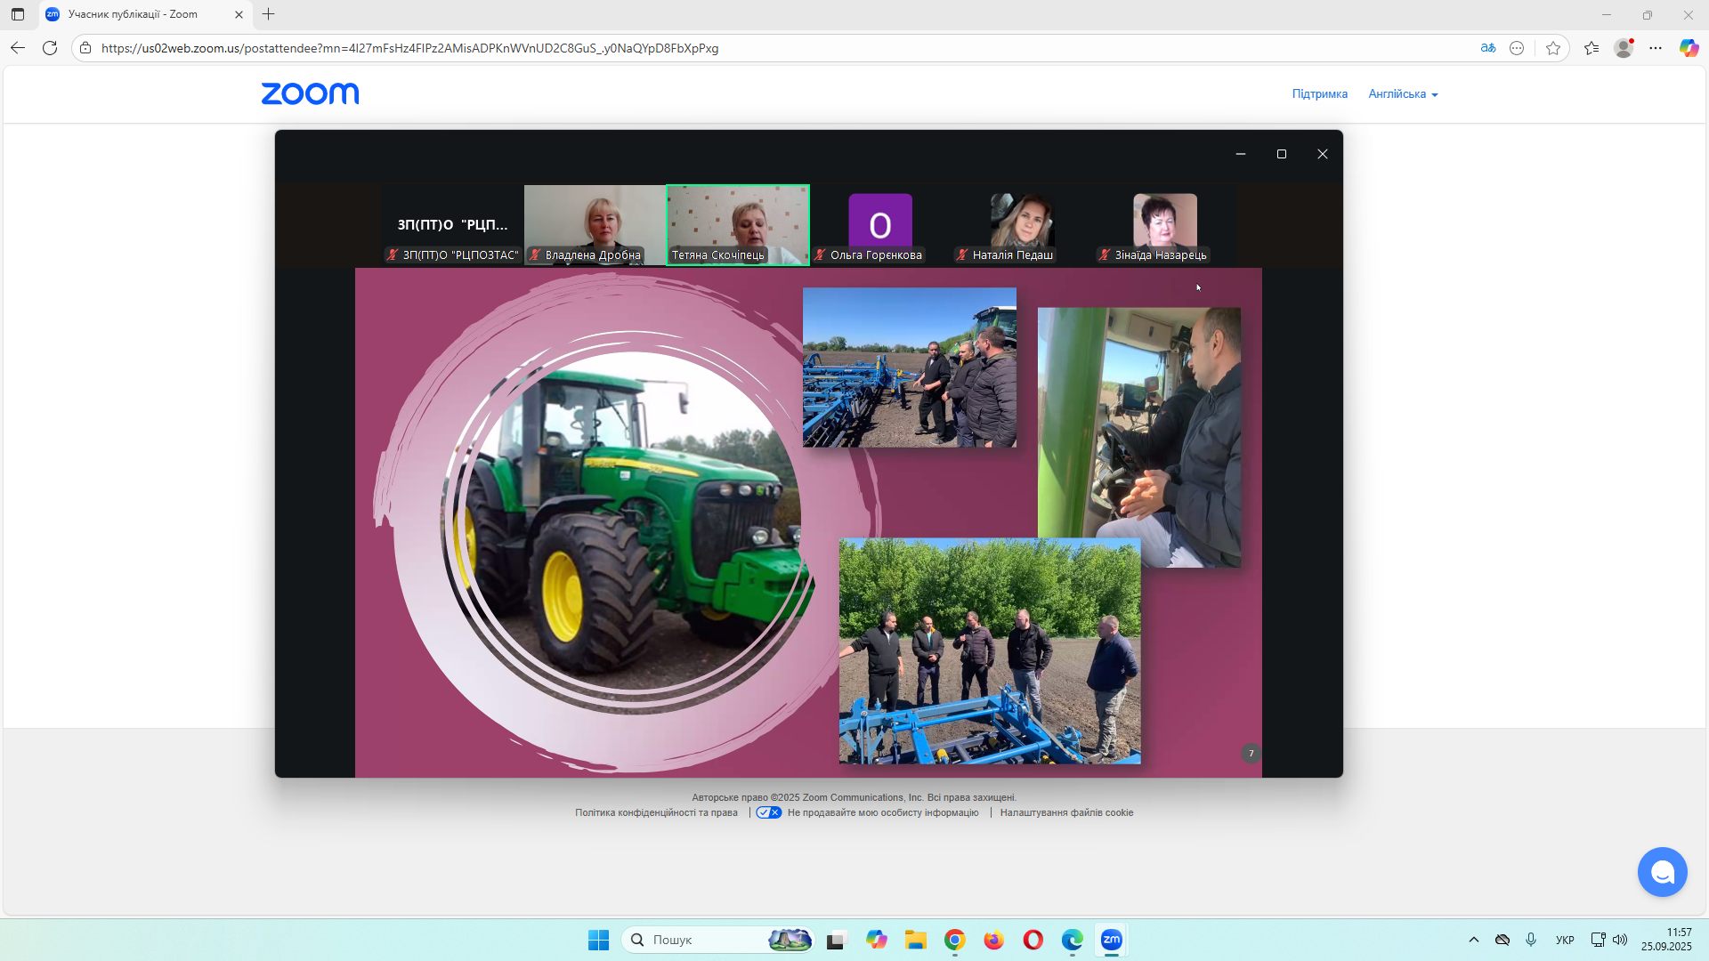Image resolution: width=1709 pixels, height=961 pixels.
Task: Toggle microphone icon in system tray
Action: pyautogui.click(x=1531, y=940)
